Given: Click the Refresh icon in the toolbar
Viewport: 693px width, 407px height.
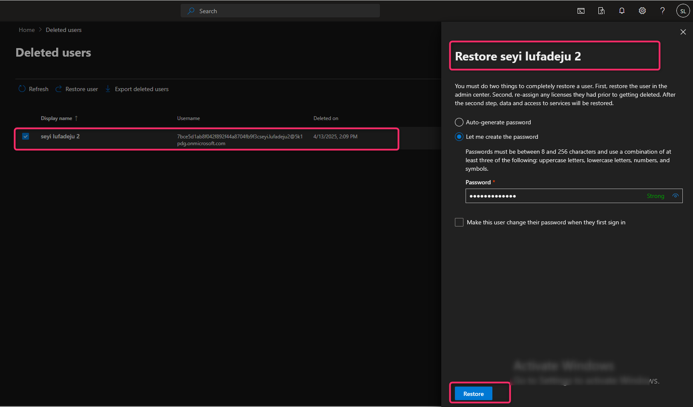Looking at the screenshot, I should [x=22, y=89].
